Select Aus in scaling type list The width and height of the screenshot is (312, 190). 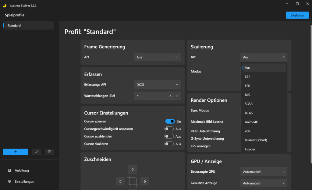point(264,68)
